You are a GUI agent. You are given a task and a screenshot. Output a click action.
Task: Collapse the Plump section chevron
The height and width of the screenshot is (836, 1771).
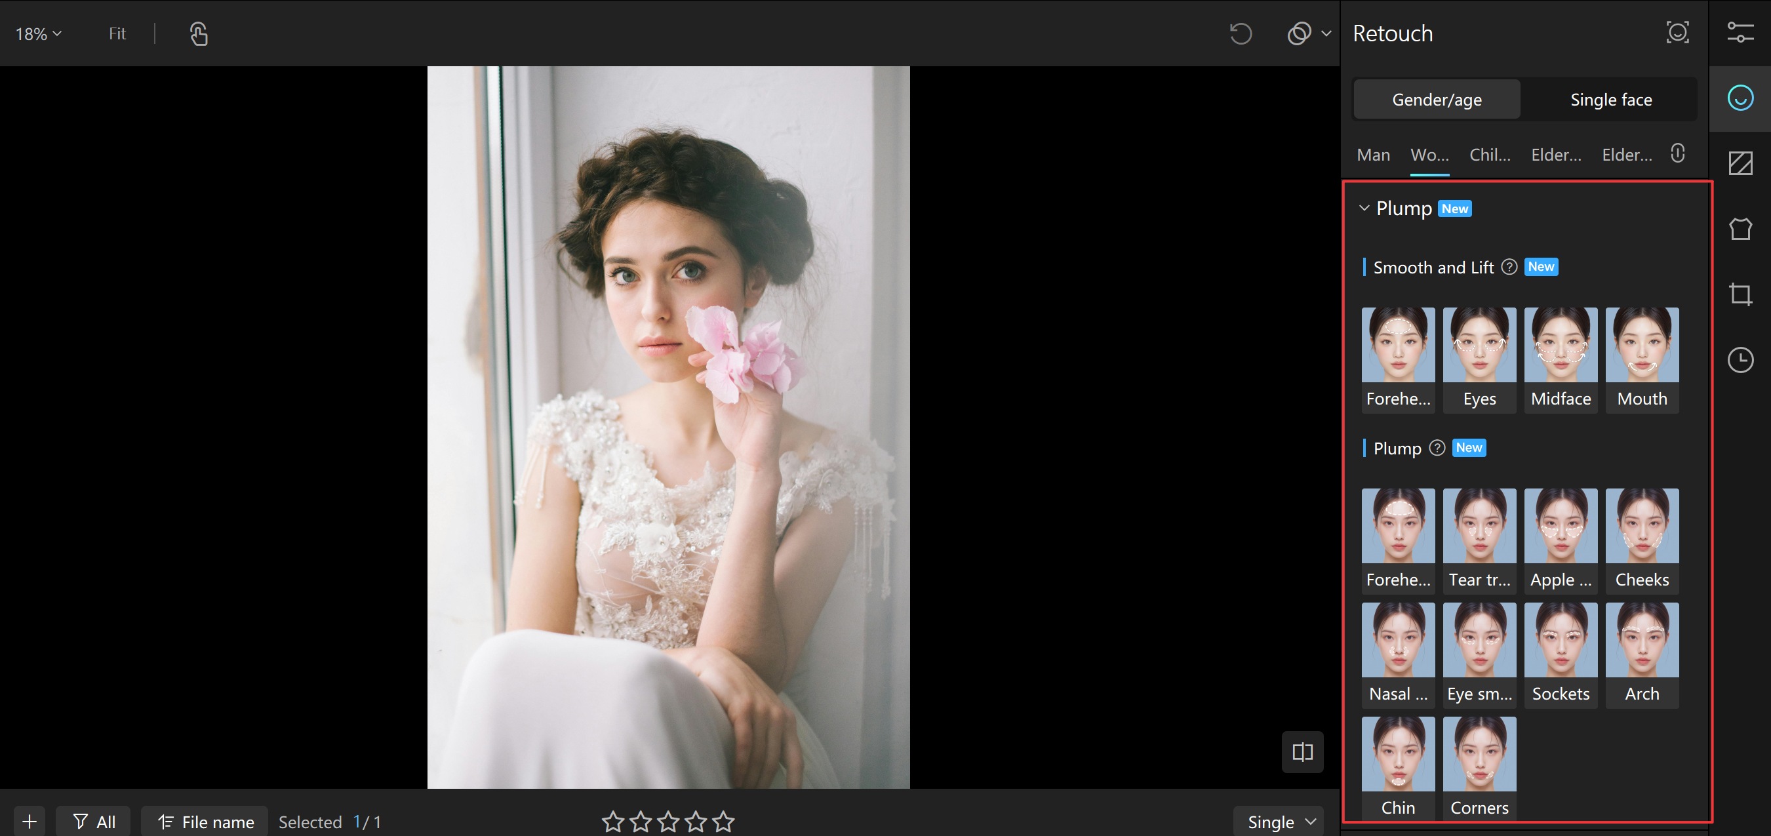click(x=1364, y=208)
